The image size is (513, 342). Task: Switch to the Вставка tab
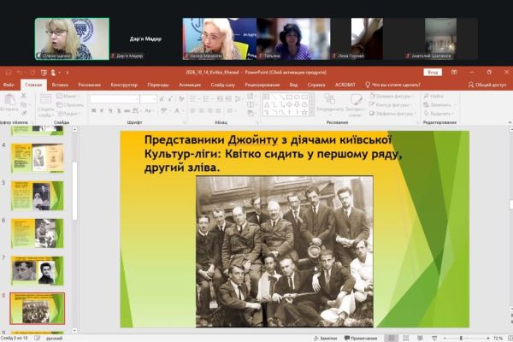coord(60,85)
